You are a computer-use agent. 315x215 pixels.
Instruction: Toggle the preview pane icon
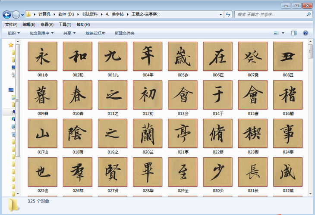pyautogui.click(x=294, y=33)
